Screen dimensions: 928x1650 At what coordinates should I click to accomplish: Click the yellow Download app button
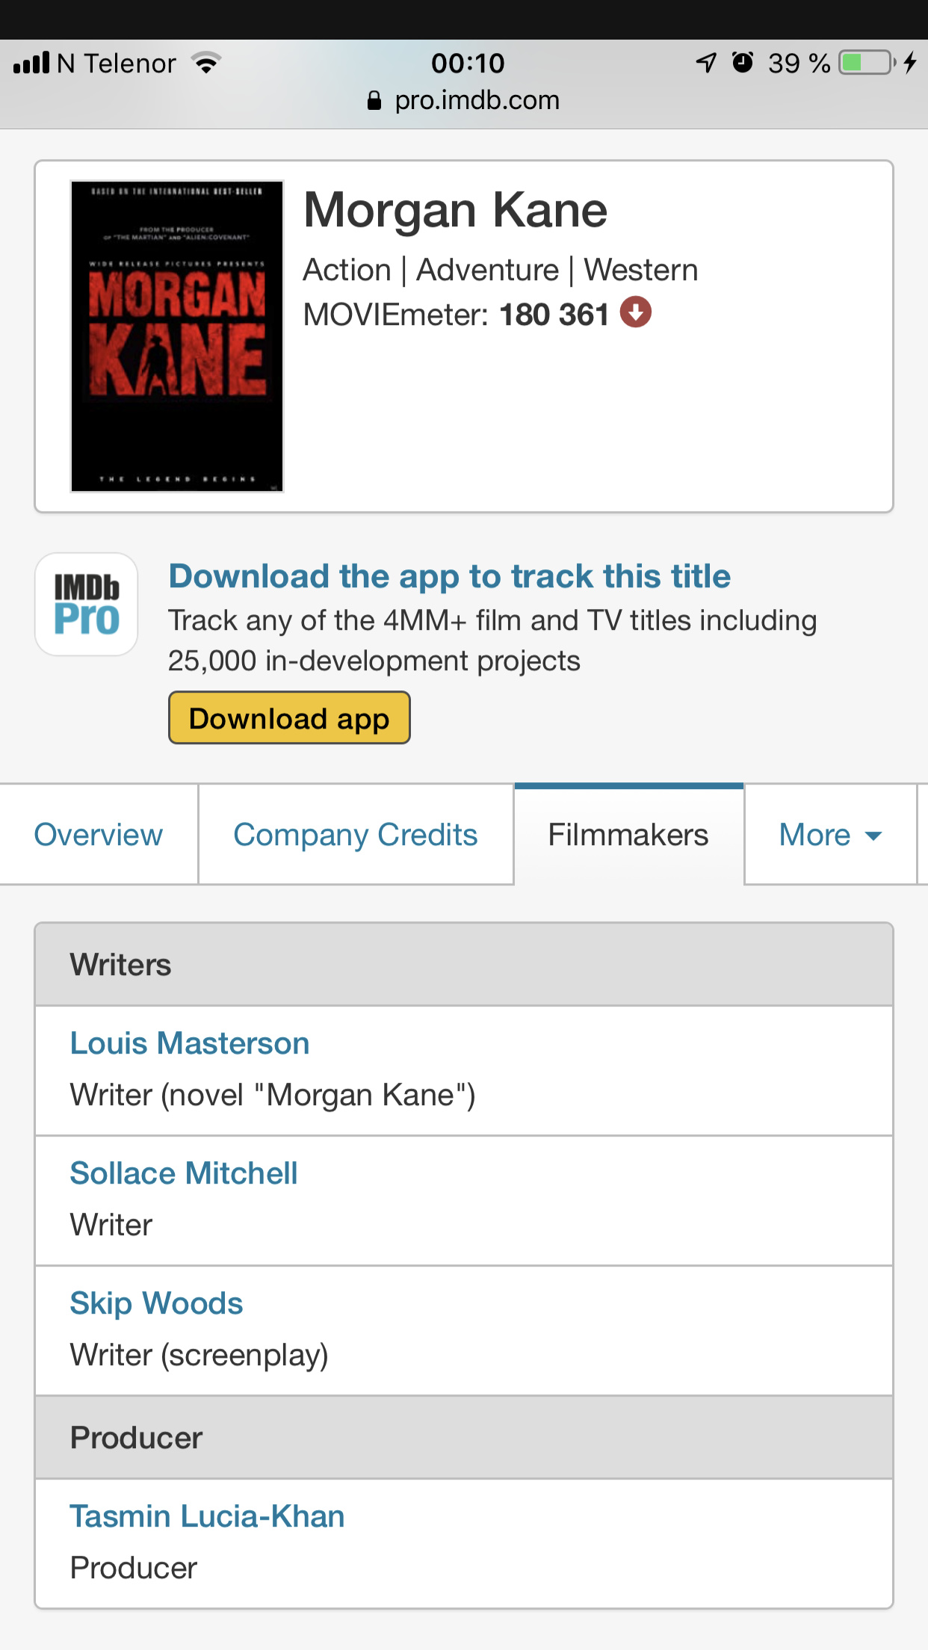(289, 718)
